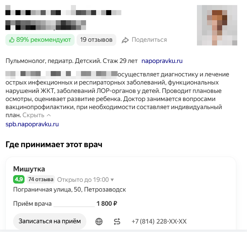Click the hours dropdown triangle arrow
The width and height of the screenshot is (247, 232).
(112, 180)
